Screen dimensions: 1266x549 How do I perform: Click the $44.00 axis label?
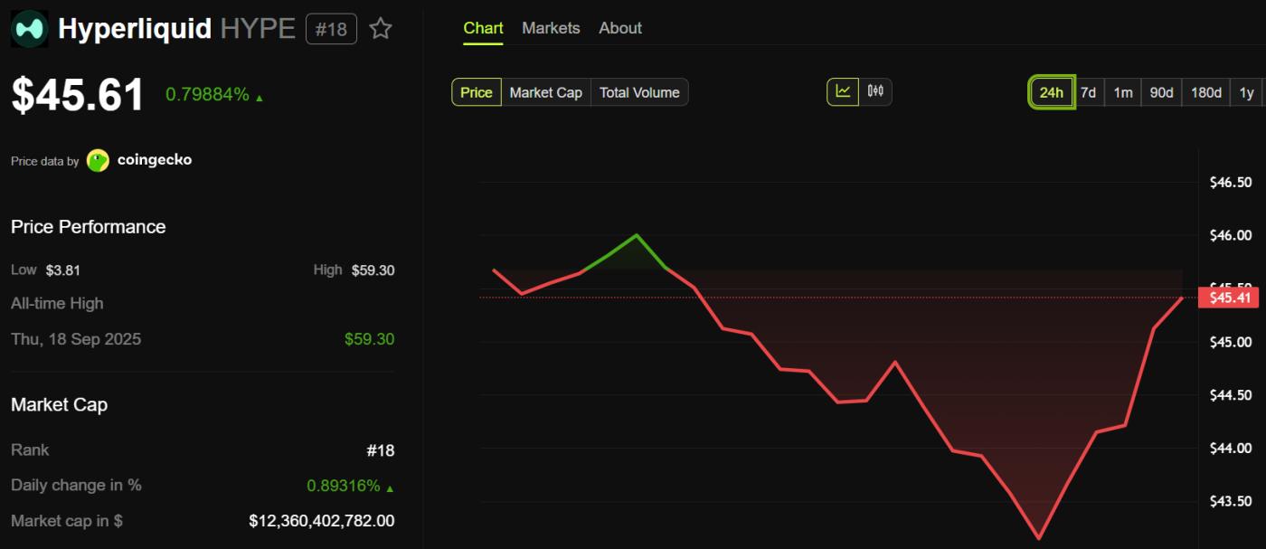click(x=1231, y=449)
